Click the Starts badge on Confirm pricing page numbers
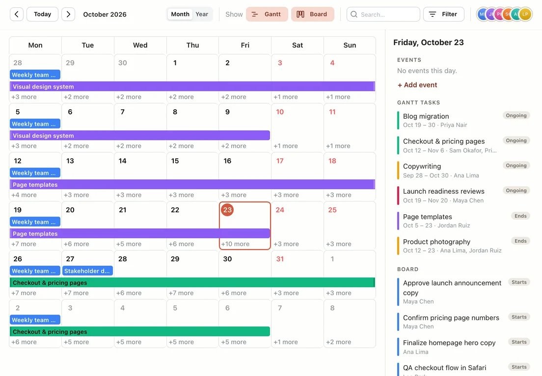Viewport: 542px width, 376px height. 519,317
